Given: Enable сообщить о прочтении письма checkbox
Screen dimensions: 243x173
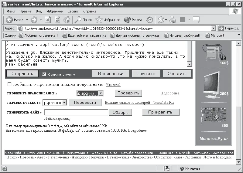Looking at the screenshot, I should pos(9,84).
